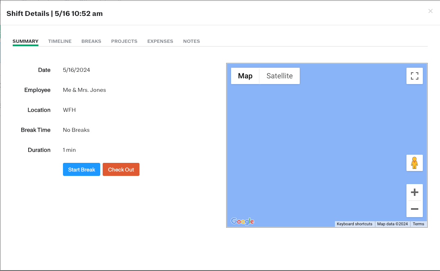Open the map Keyboard shortcuts
Viewport: 440px width, 271px height.
click(355, 224)
